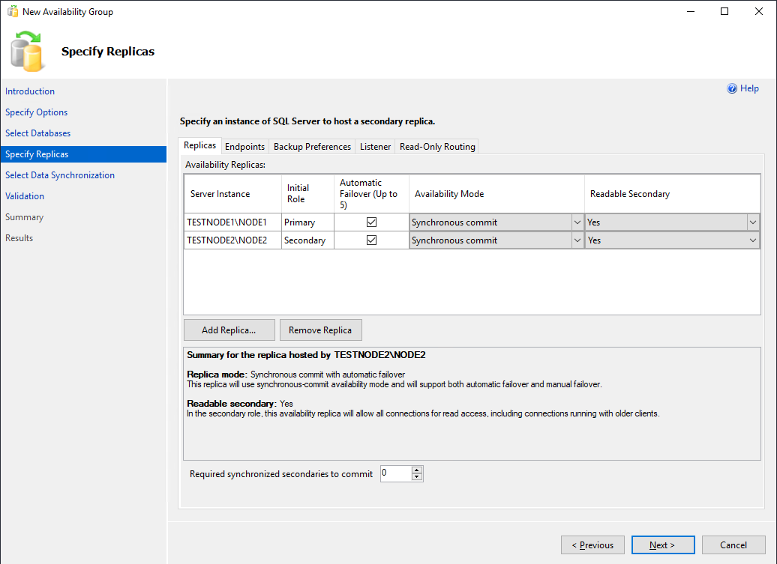
Task: Go to the Validation page
Action: pos(24,196)
